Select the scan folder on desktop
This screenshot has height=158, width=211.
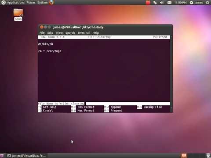pos(18,15)
